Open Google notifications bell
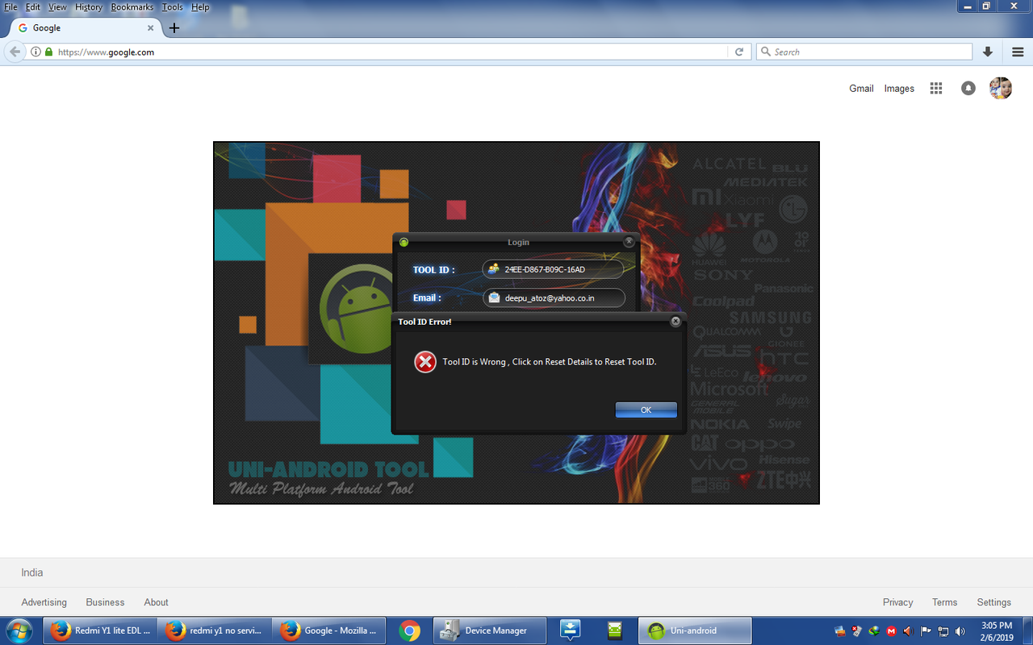Screen dimensions: 1033x645 tap(968, 89)
